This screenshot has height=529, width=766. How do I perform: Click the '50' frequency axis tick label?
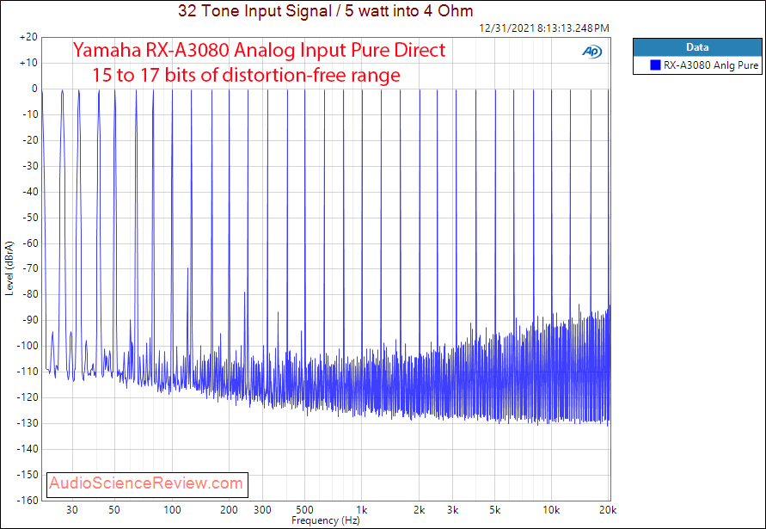coord(114,510)
